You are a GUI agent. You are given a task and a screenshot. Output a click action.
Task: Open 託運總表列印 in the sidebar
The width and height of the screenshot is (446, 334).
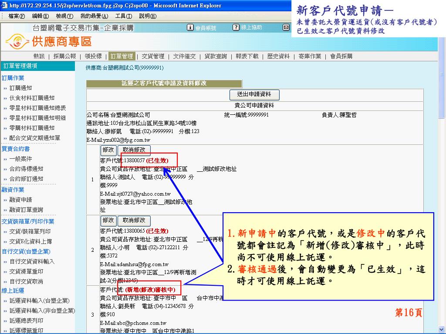coord(26,321)
